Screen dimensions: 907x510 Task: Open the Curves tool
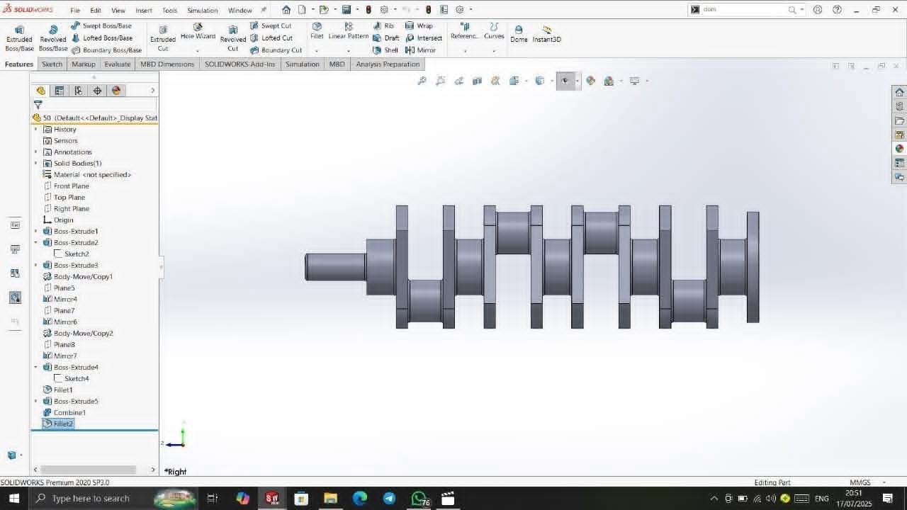[x=494, y=31]
